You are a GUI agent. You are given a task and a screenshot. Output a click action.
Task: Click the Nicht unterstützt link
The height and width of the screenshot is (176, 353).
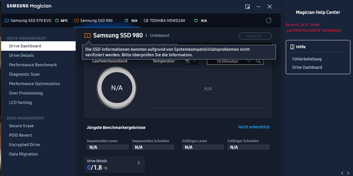pyautogui.click(x=254, y=127)
